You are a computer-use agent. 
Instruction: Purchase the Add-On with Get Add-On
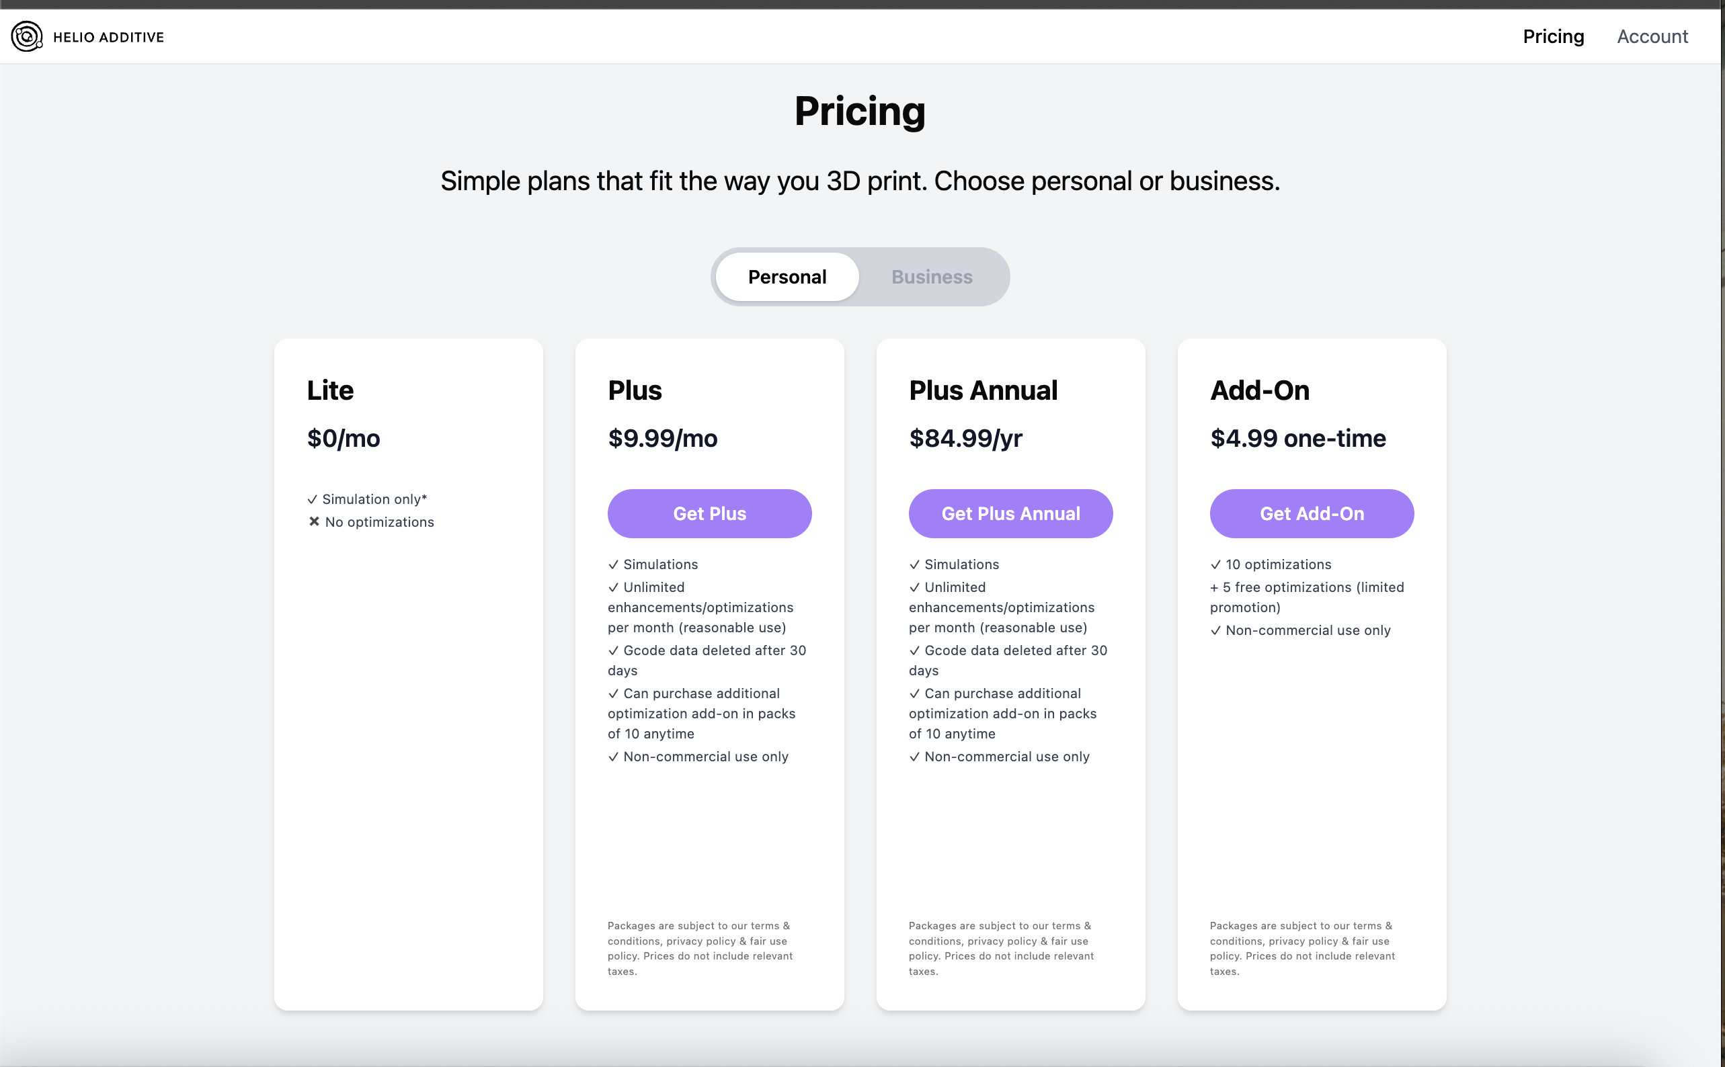1311,513
